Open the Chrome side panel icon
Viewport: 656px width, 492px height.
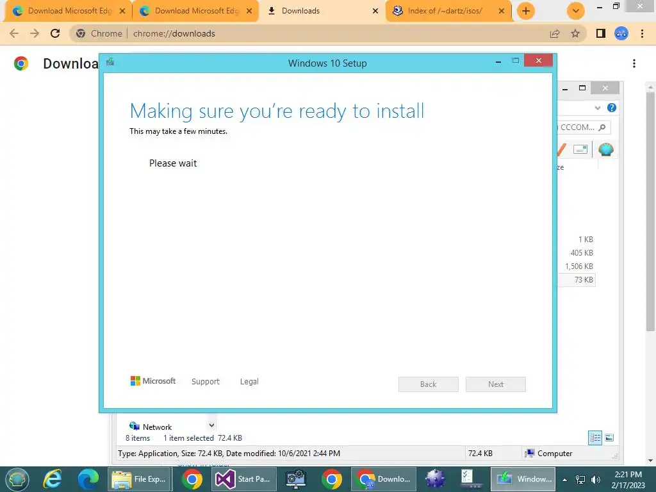point(601,33)
